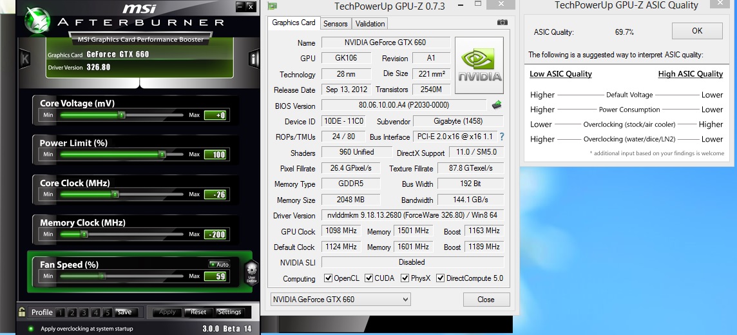Uncheck the DirectCompute 5.0 checkbox
Screen dimensions: 737x335
tap(441, 278)
